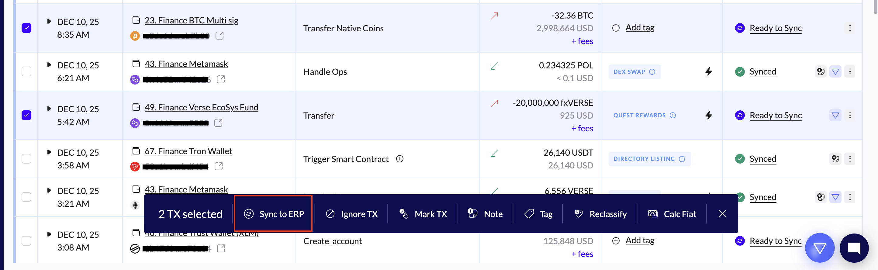Click the round blue filter floating button
Viewport: 878px width, 270px height.
coord(819,248)
